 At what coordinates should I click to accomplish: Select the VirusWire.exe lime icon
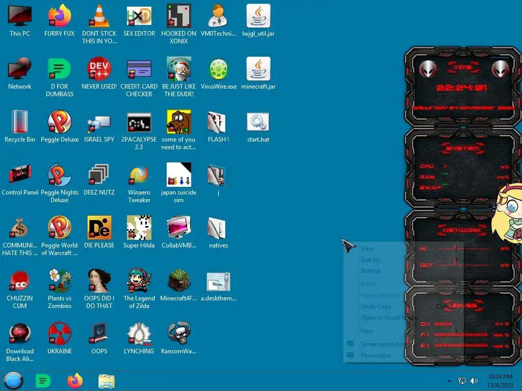click(x=218, y=73)
